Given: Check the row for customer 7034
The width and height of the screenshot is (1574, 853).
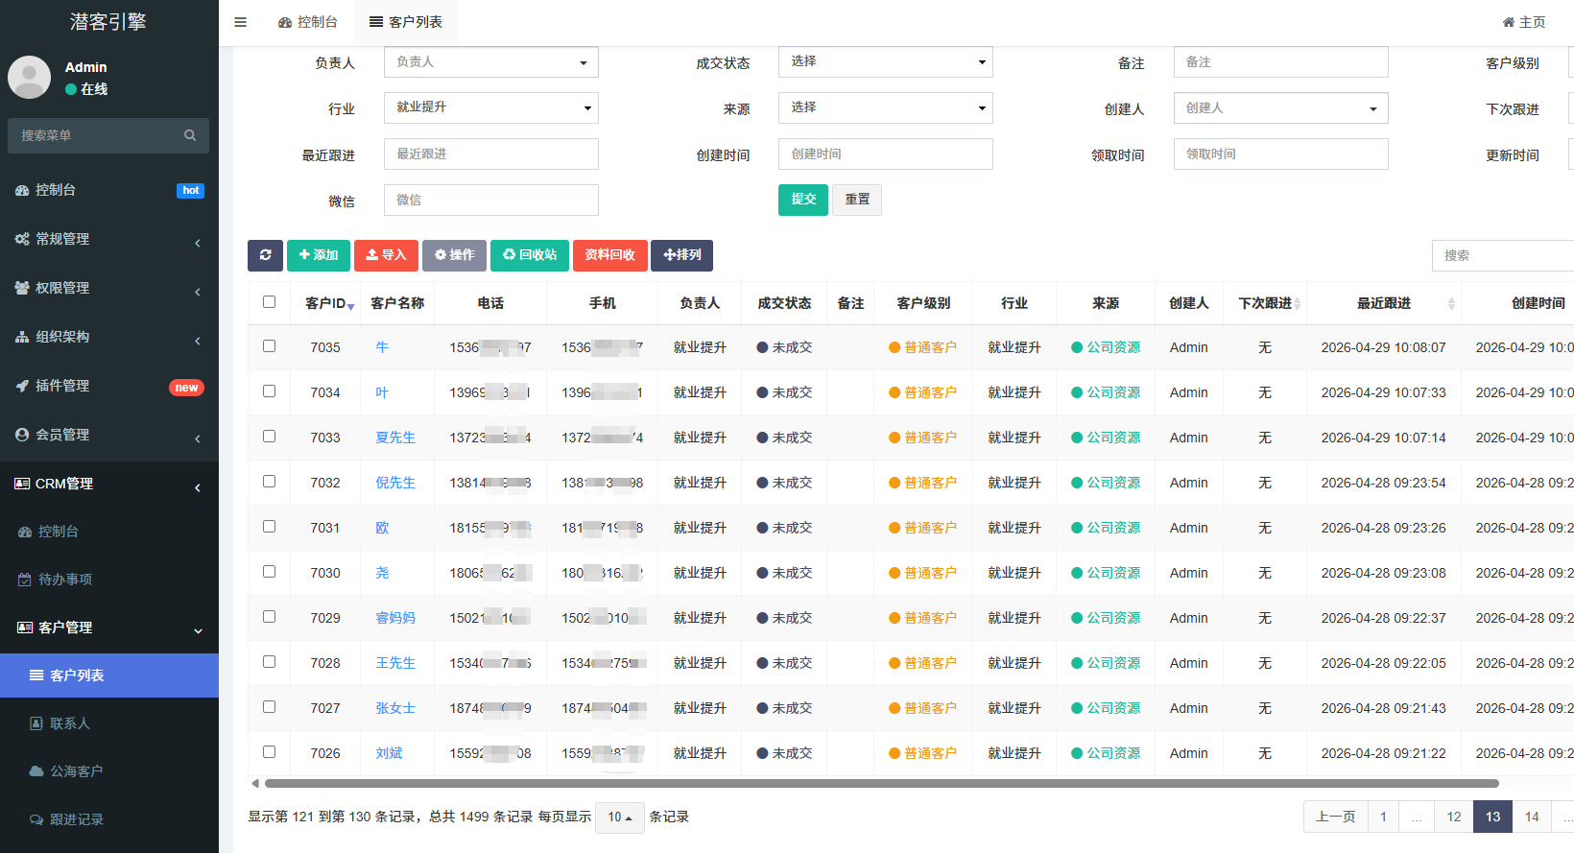Looking at the screenshot, I should pyautogui.click(x=269, y=391).
